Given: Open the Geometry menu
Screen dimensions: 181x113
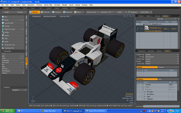Looking at the screenshot, I should pyautogui.click(x=31, y=5).
